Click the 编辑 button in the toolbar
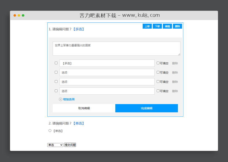This screenshot has height=162, width=228. pos(167,26)
